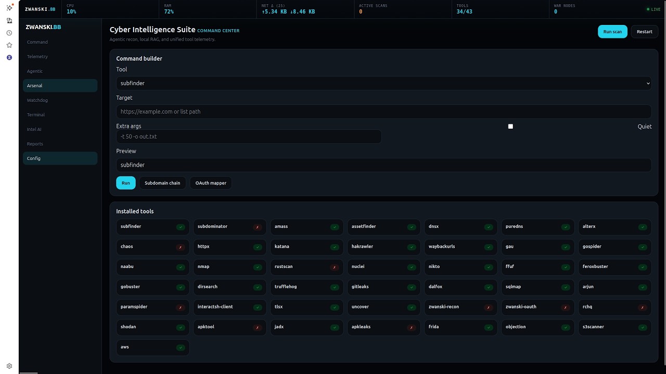Click the sparkle icon with notification dot
Screen dimensions: 666x374
pos(9,8)
